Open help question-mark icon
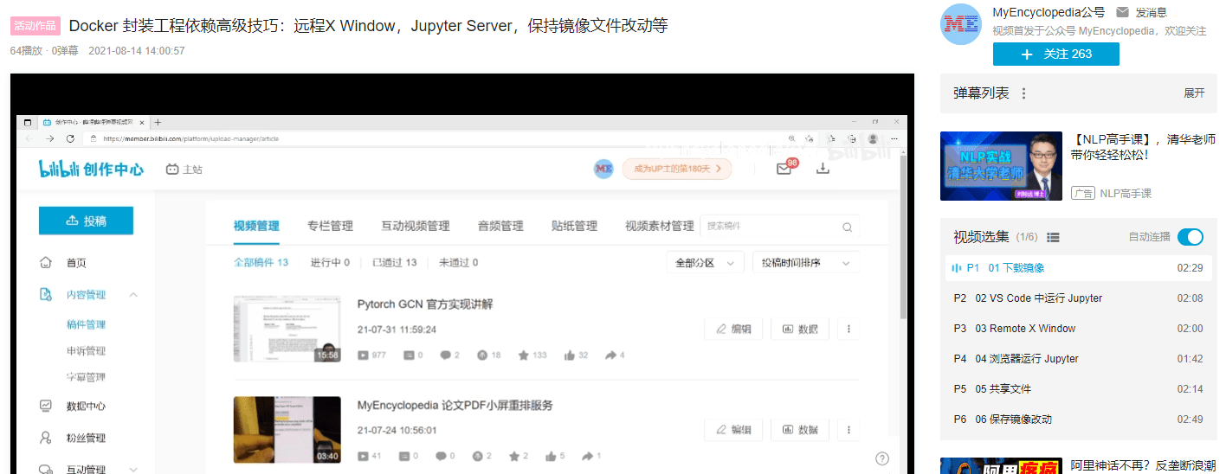This screenshot has width=1226, height=474. (882, 458)
